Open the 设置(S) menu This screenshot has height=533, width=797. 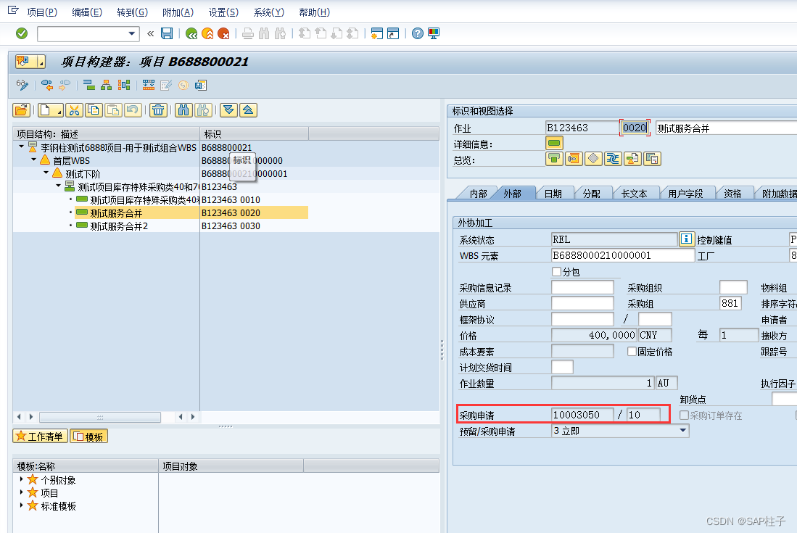click(x=223, y=12)
